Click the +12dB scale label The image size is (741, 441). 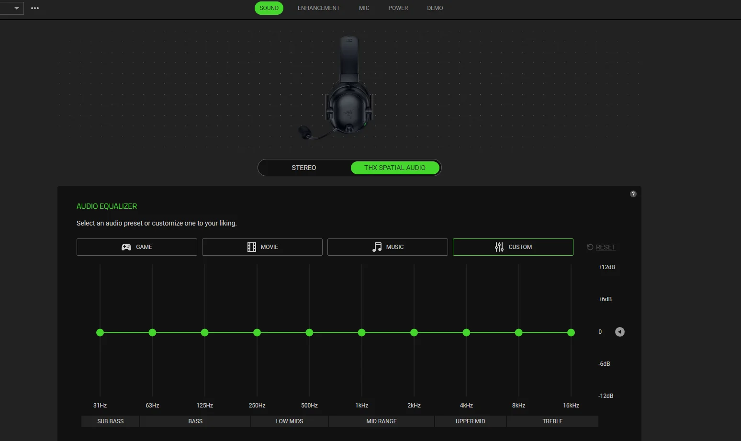pyautogui.click(x=606, y=267)
